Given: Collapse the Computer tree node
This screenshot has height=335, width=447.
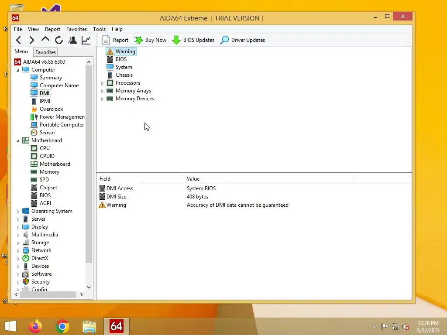Looking at the screenshot, I should 18,70.
